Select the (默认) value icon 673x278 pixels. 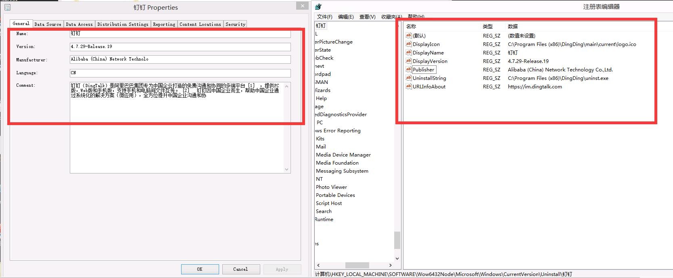click(408, 36)
